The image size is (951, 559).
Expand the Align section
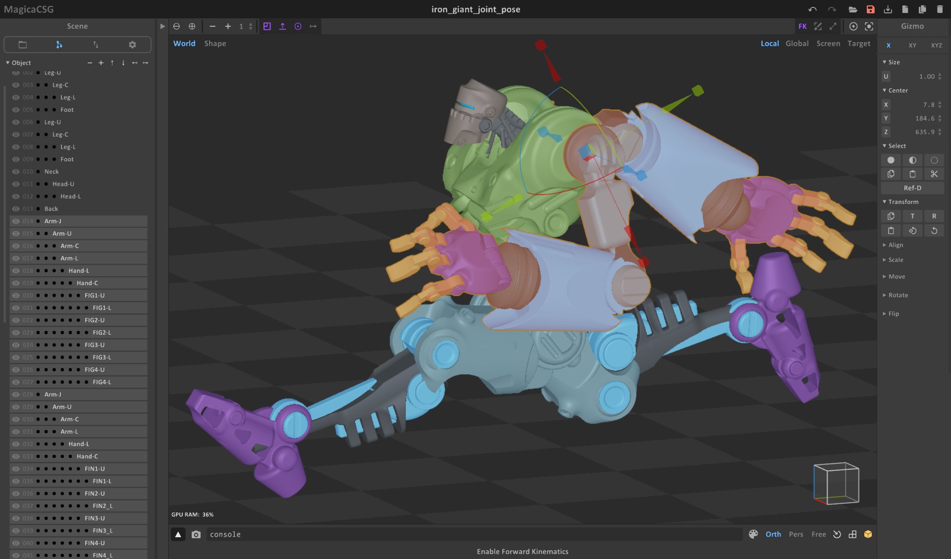click(896, 245)
